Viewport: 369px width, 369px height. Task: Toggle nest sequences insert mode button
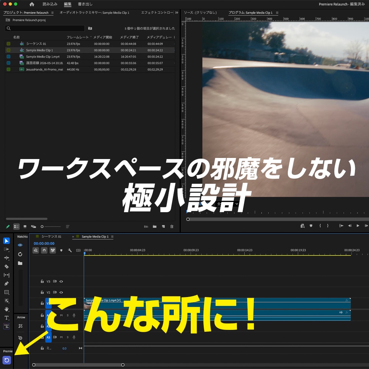(36, 251)
